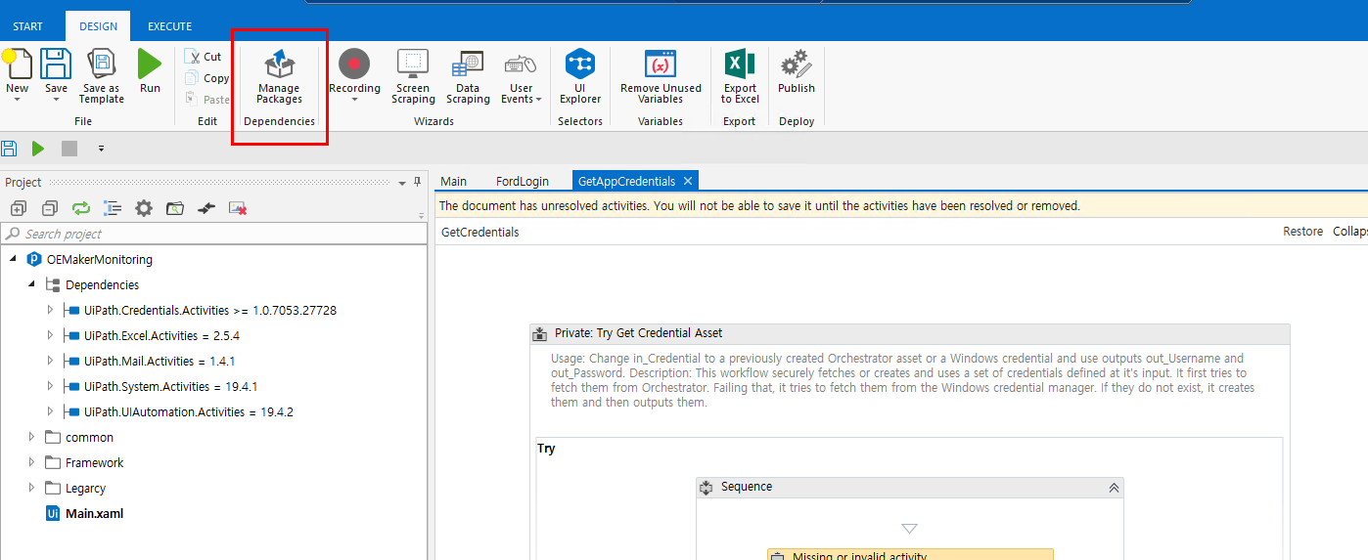Click the GetCredentials breadcrumb

[480, 232]
